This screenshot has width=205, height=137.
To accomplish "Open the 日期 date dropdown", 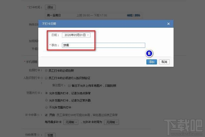I will (76, 35).
